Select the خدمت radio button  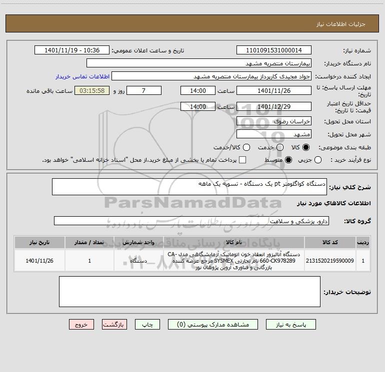tap(280, 147)
